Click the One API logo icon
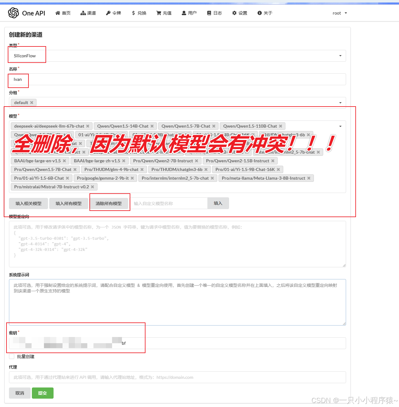399x407 pixels. pyautogui.click(x=13, y=13)
